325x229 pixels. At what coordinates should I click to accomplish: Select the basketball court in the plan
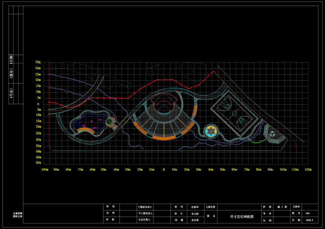[x=234, y=113]
